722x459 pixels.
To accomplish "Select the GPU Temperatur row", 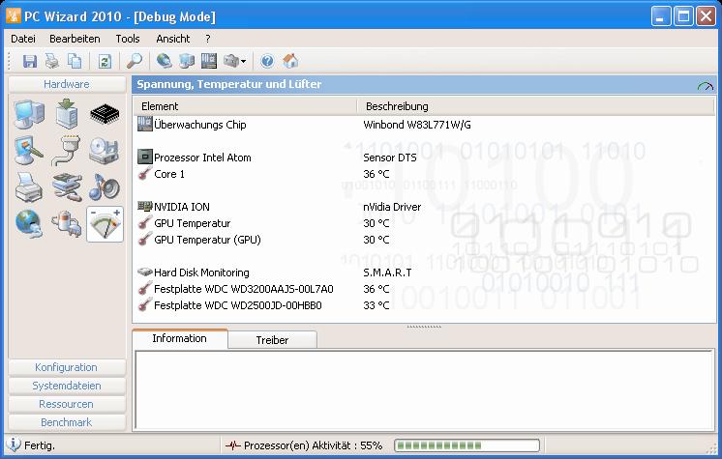I will [424, 223].
